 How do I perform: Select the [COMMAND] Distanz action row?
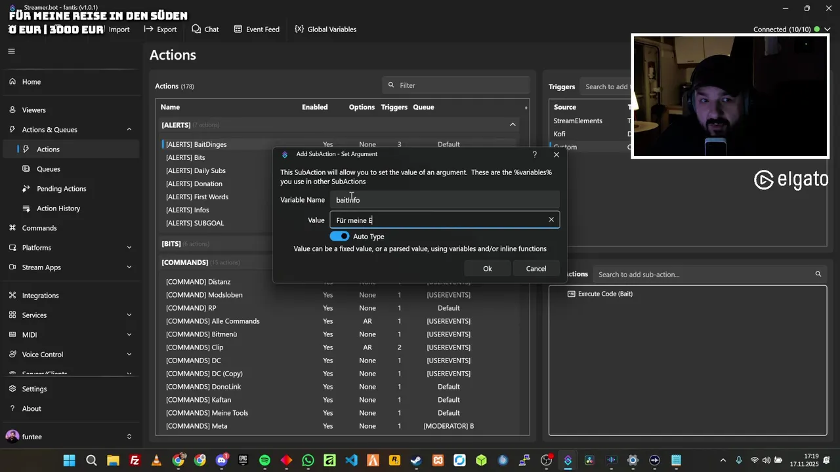pyautogui.click(x=339, y=282)
